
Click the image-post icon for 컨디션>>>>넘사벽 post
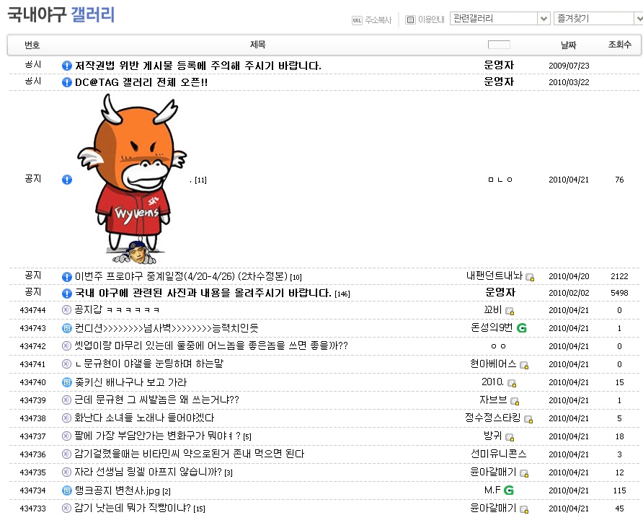tap(66, 328)
